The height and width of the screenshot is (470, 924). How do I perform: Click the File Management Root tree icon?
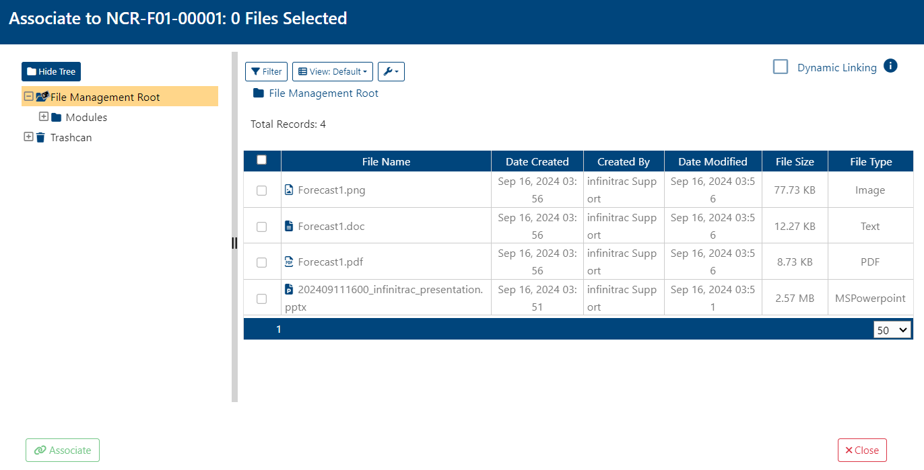(42, 97)
